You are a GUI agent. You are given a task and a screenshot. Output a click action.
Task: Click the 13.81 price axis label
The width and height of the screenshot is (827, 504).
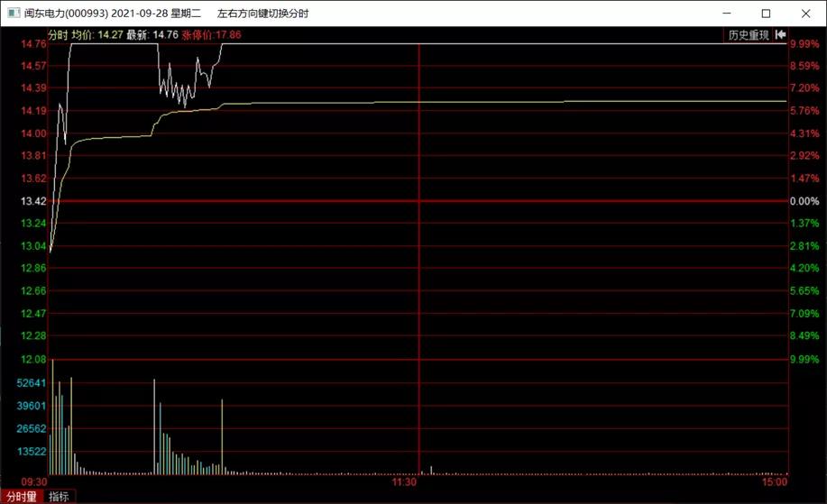click(x=33, y=155)
